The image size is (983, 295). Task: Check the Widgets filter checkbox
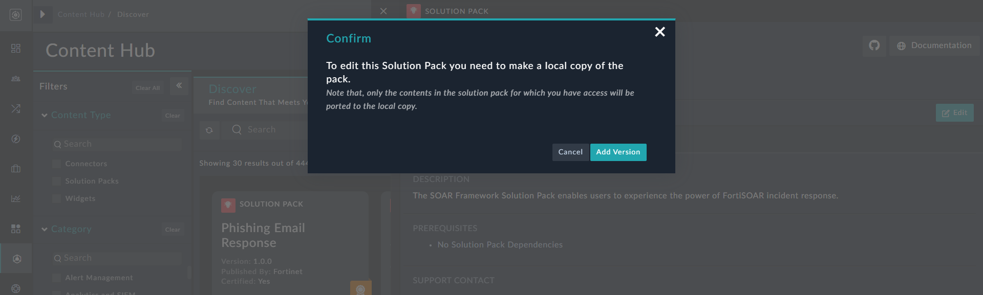57,199
